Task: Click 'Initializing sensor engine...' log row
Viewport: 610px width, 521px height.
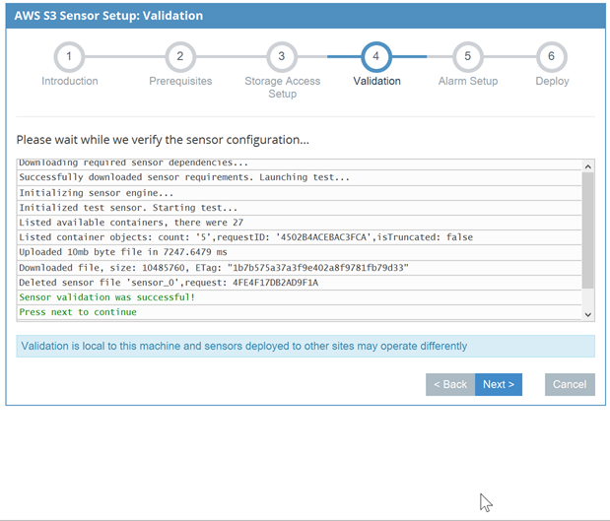Action: point(299,193)
